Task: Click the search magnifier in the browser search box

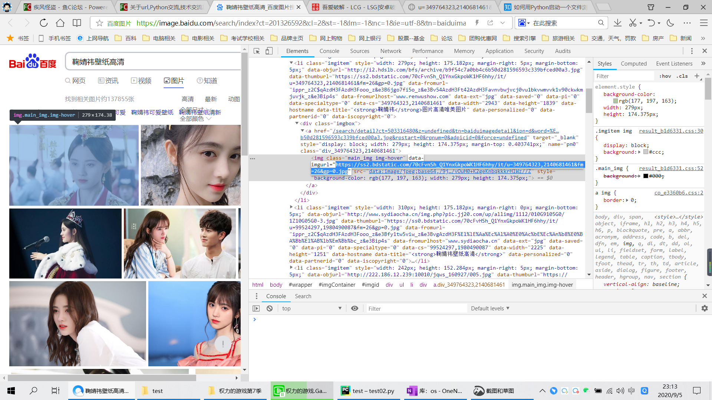Action: point(601,23)
